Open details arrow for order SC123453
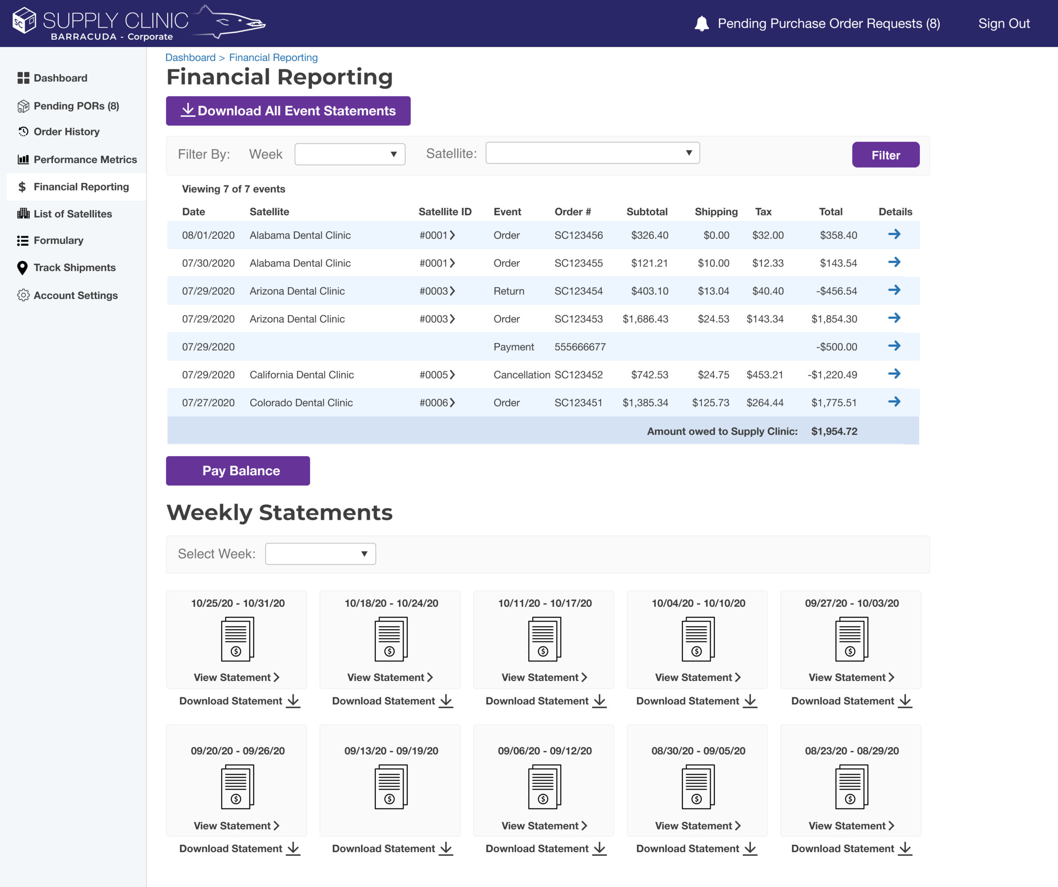This screenshot has height=887, width=1058. click(x=894, y=318)
